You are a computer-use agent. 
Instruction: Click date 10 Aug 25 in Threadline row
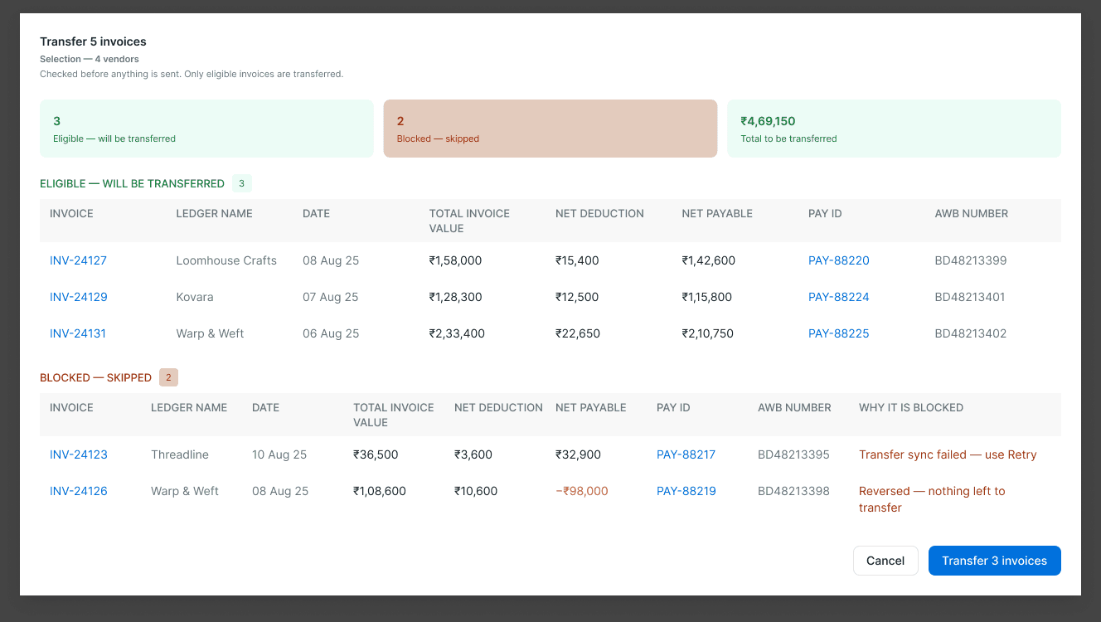279,454
